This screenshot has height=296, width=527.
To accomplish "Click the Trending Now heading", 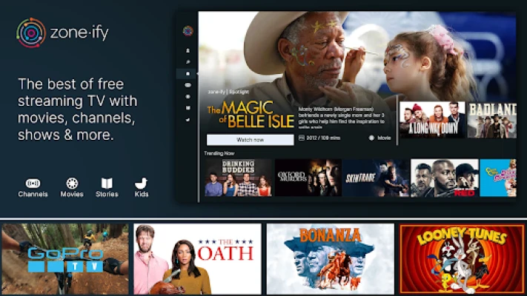I will (x=219, y=153).
